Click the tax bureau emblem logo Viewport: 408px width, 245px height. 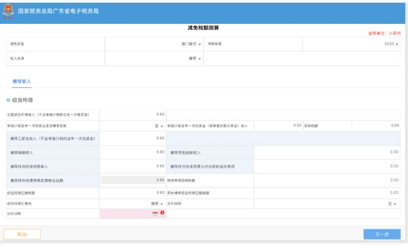click(8, 11)
